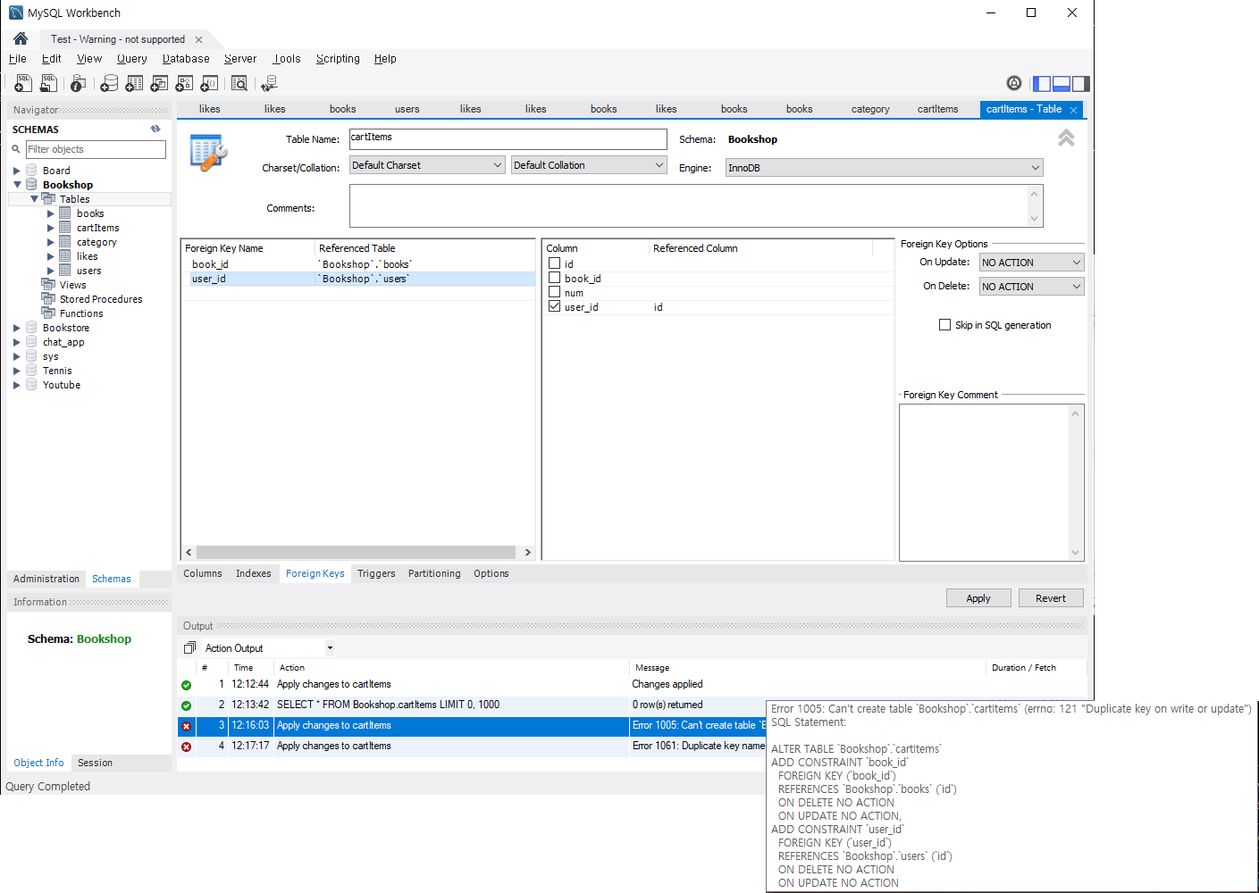Open the Session tab
Image resolution: width=1259 pixels, height=893 pixels.
click(95, 763)
